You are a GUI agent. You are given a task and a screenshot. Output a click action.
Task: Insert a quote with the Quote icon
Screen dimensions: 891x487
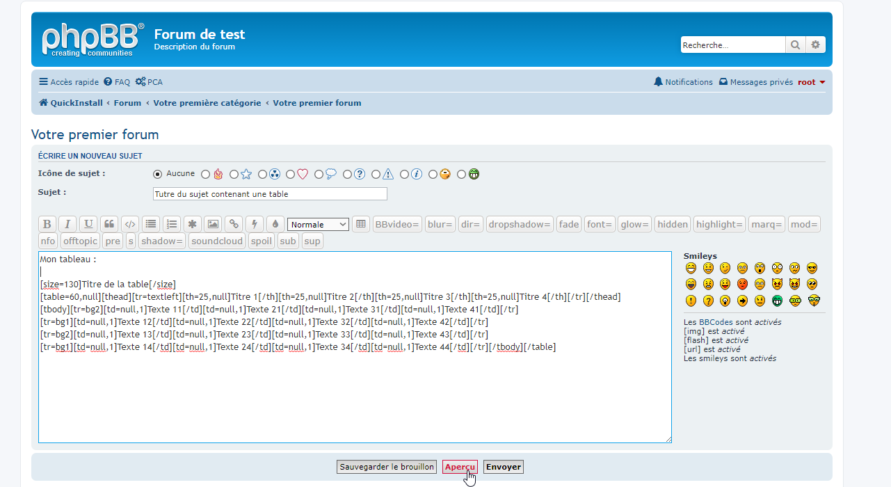click(109, 224)
